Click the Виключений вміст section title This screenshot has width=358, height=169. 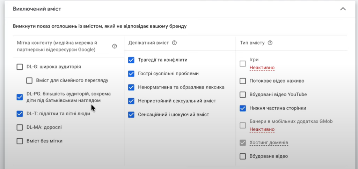point(37,9)
